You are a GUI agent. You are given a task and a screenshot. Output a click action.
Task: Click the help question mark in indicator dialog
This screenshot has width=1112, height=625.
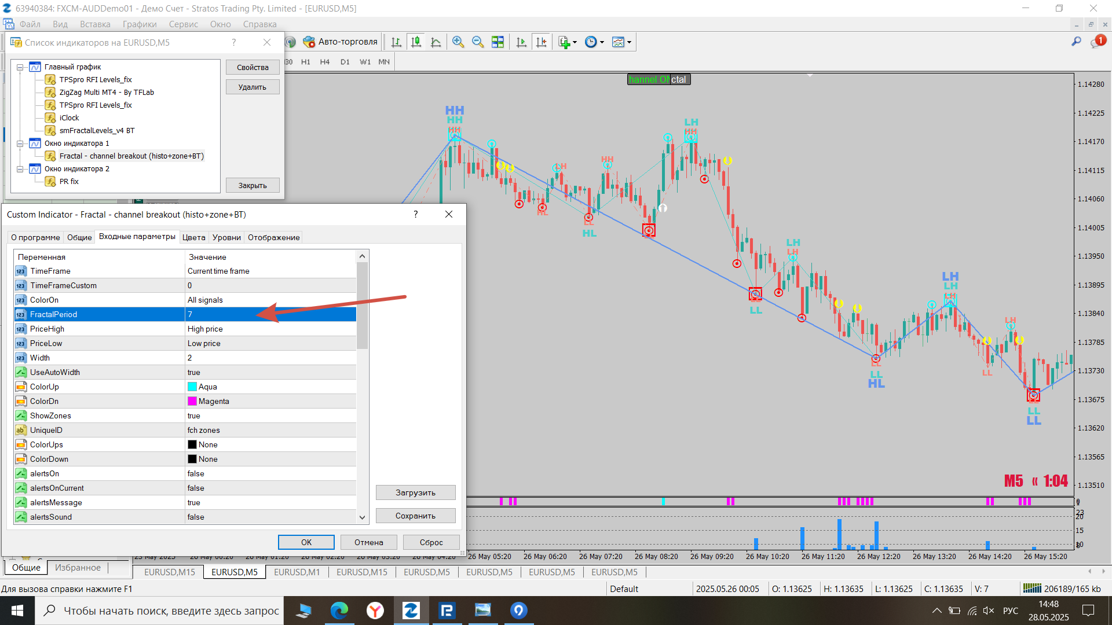[x=415, y=214]
